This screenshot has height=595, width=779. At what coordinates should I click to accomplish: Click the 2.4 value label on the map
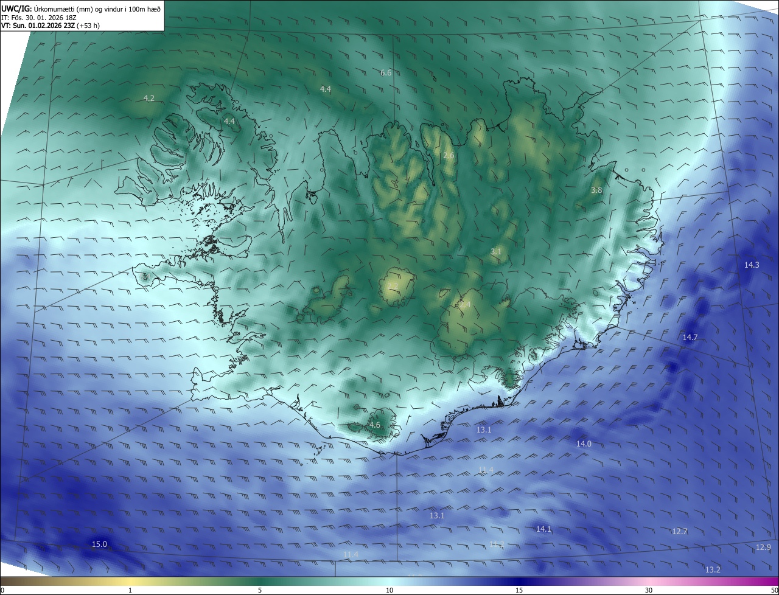pyautogui.click(x=465, y=304)
